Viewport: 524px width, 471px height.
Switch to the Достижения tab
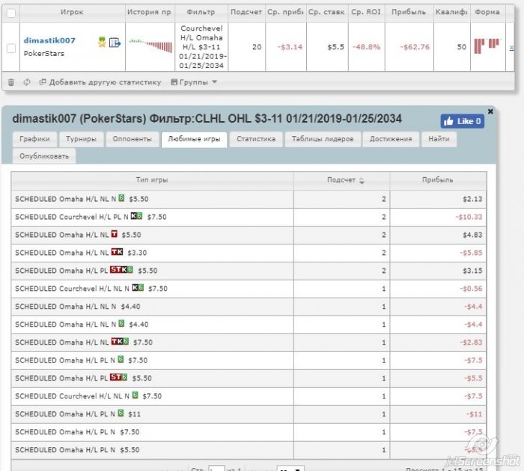point(391,139)
